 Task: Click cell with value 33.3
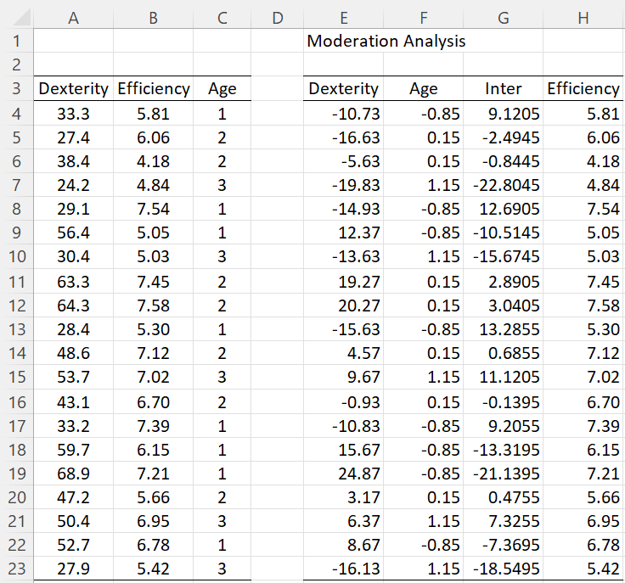(x=73, y=114)
